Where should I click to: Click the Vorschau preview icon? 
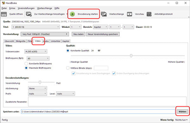point(130,14)
